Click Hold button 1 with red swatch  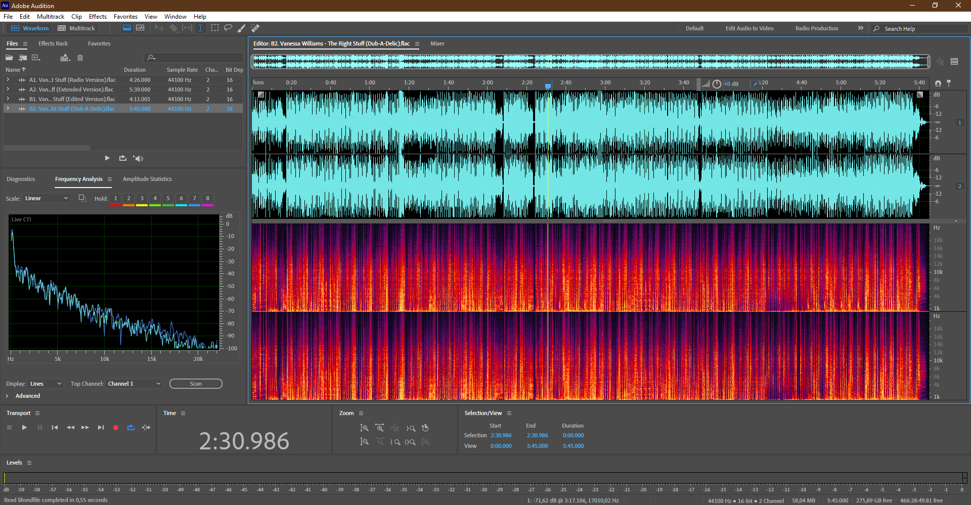(115, 199)
